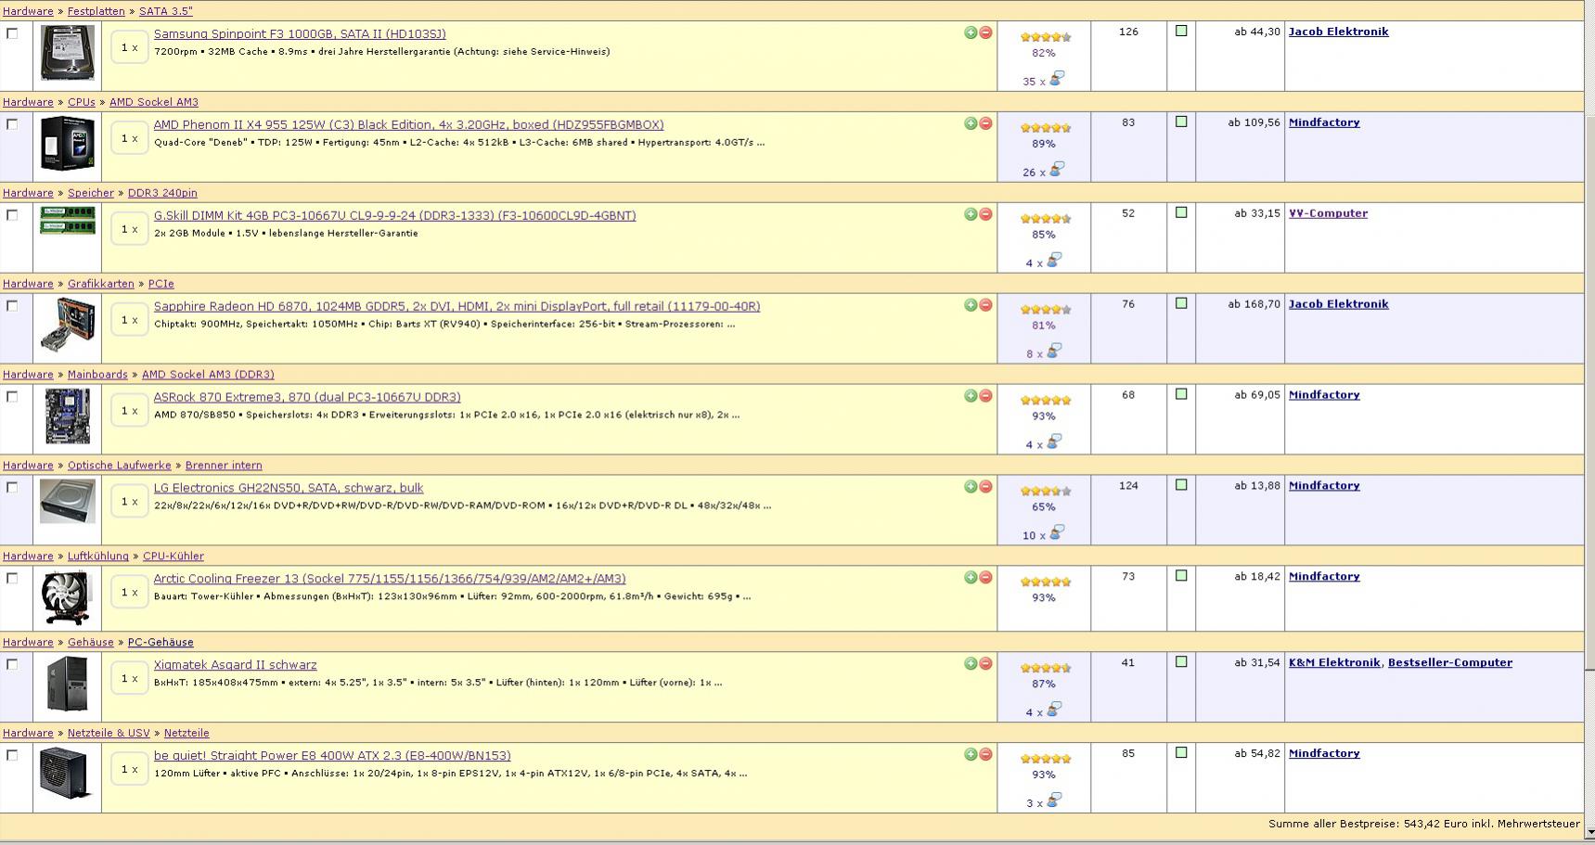Open the AMD Sockel AM3 CPU breadcrumb
Image resolution: width=1595 pixels, height=845 pixels.
point(154,102)
